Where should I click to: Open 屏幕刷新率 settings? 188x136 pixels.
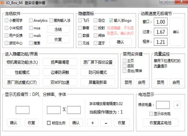(x=98, y=82)
